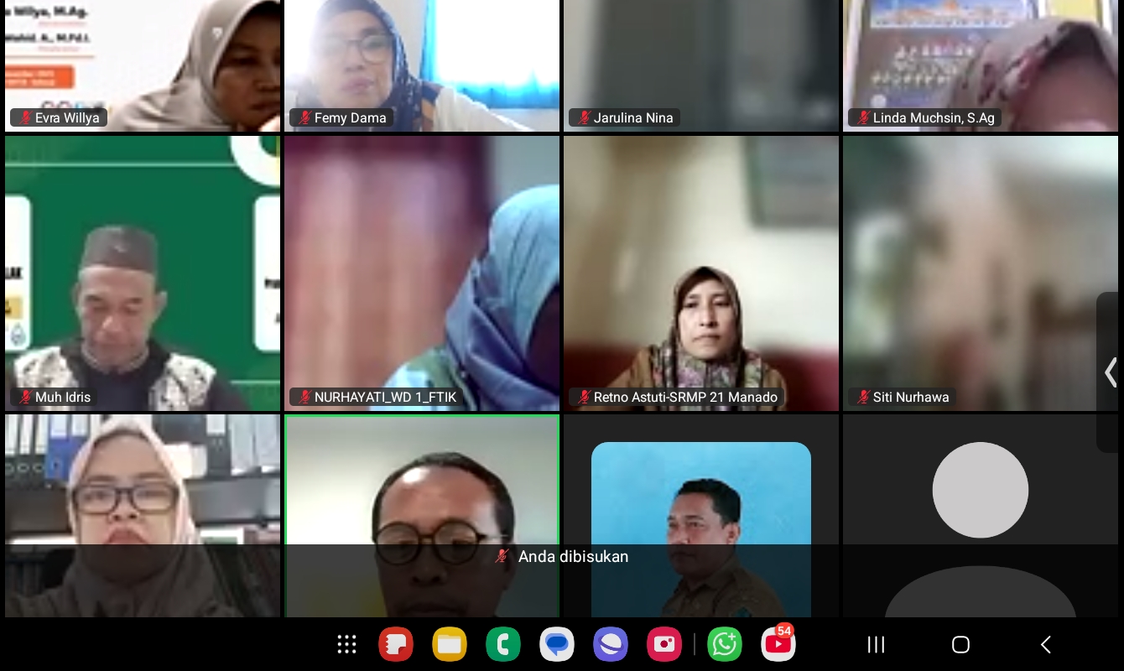Open WhatsApp from the taskbar

pyautogui.click(x=725, y=644)
